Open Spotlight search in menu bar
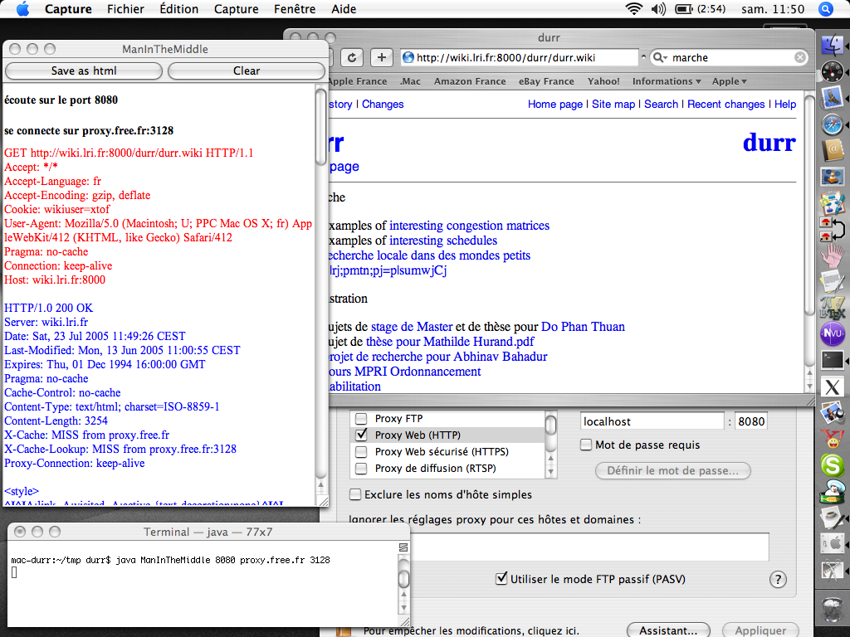Image resolution: width=850 pixels, height=637 pixels. [x=826, y=9]
